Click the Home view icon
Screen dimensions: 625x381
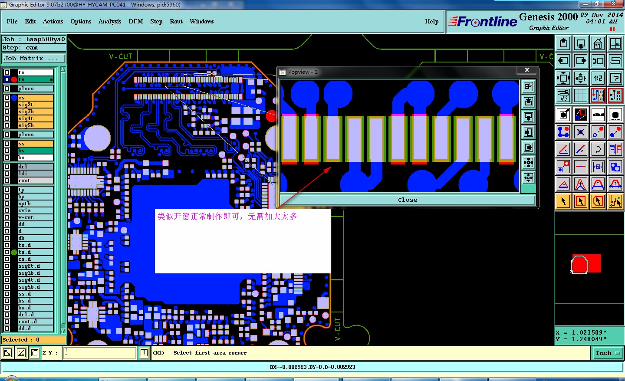pos(598,43)
